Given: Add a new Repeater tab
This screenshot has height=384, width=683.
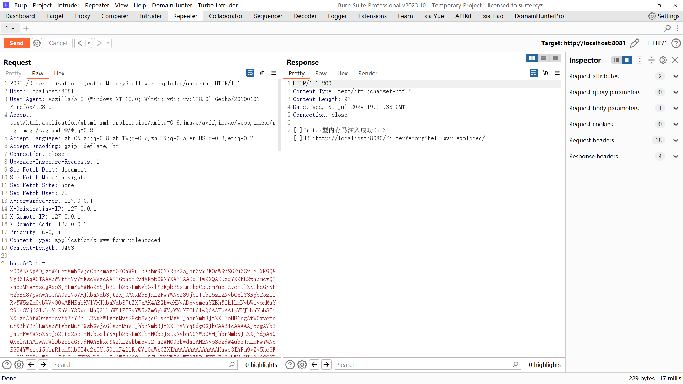Looking at the screenshot, I should pyautogui.click(x=26, y=28).
